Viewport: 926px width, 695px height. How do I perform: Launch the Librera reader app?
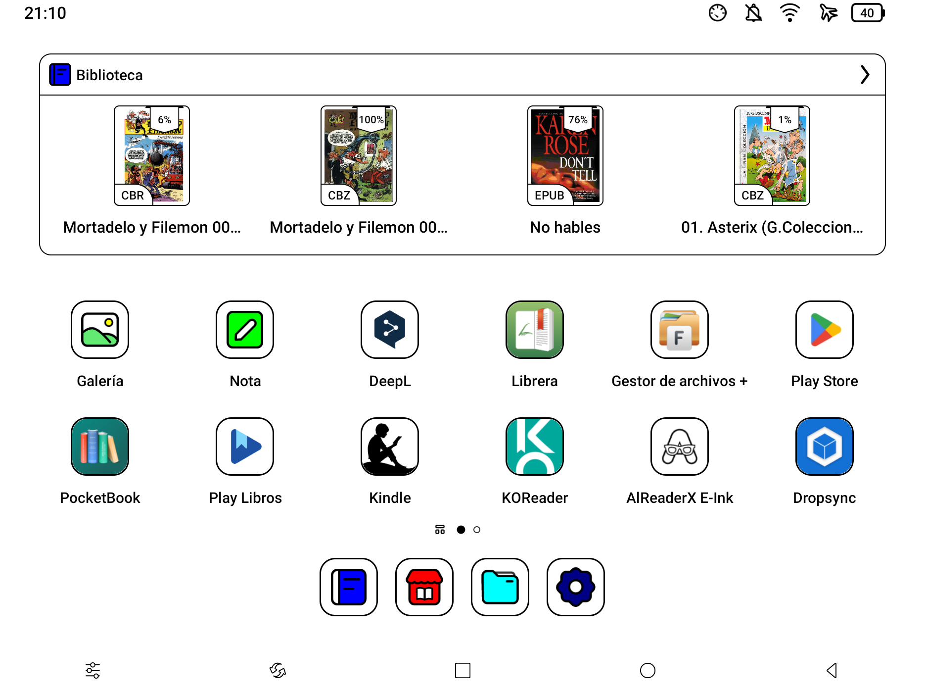(x=535, y=330)
